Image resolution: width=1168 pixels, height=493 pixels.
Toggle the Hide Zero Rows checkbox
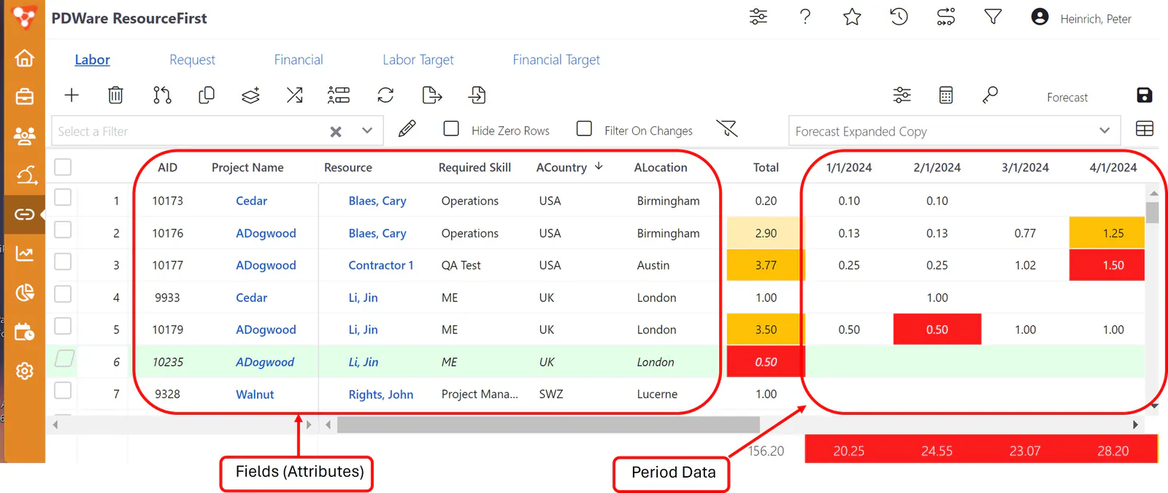point(451,129)
